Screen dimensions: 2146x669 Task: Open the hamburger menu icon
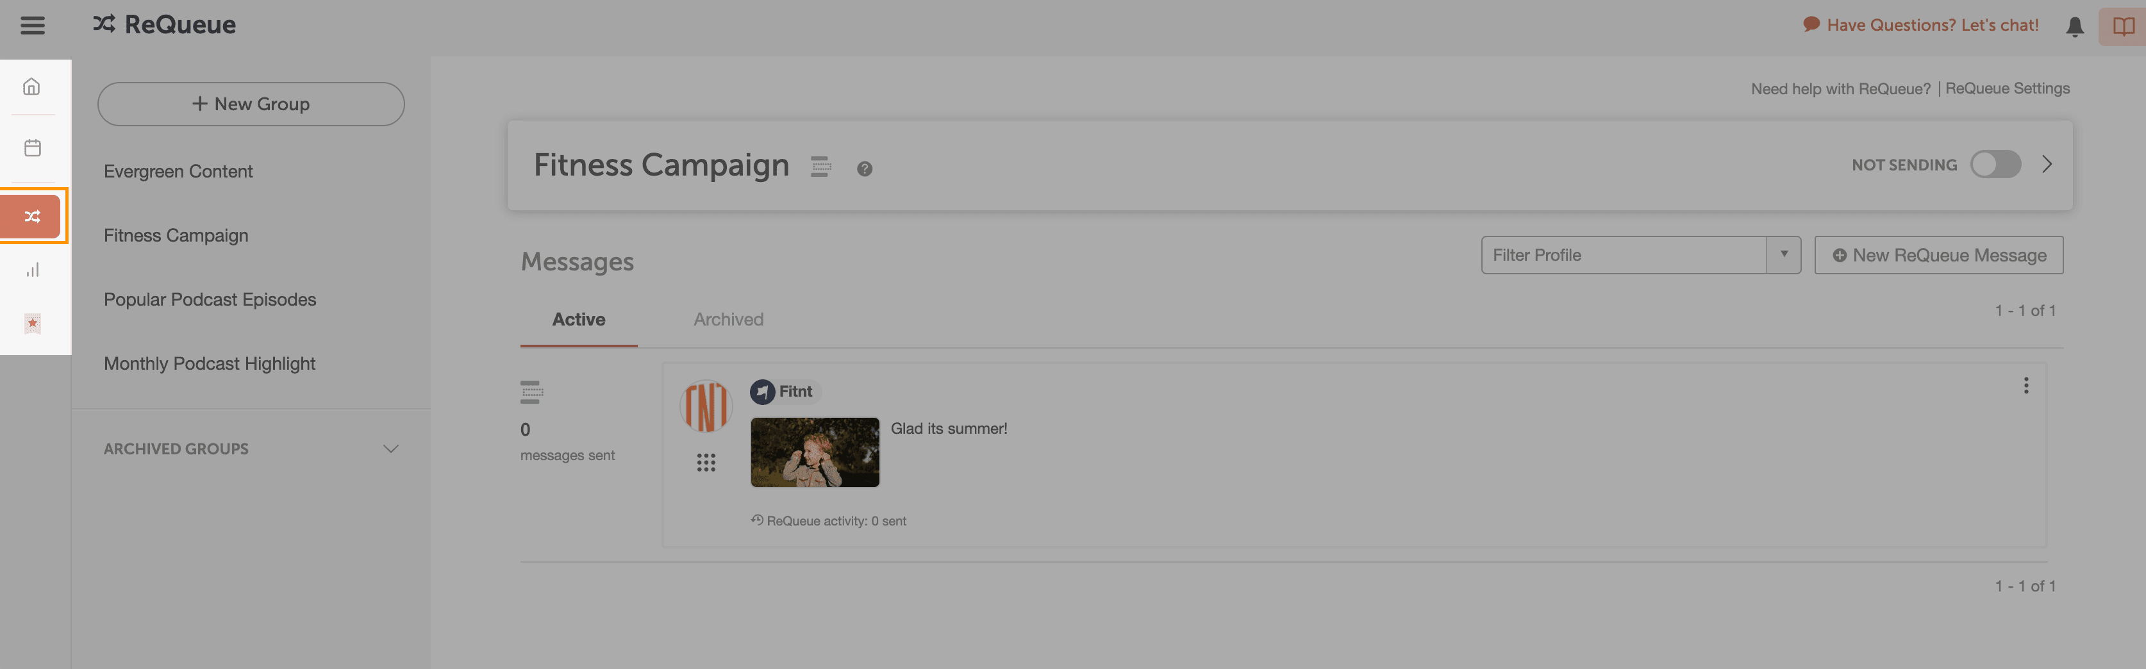33,26
